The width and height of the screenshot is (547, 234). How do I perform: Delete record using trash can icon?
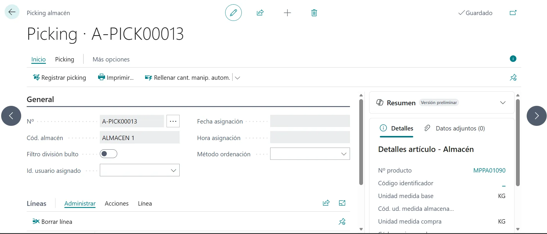point(314,13)
